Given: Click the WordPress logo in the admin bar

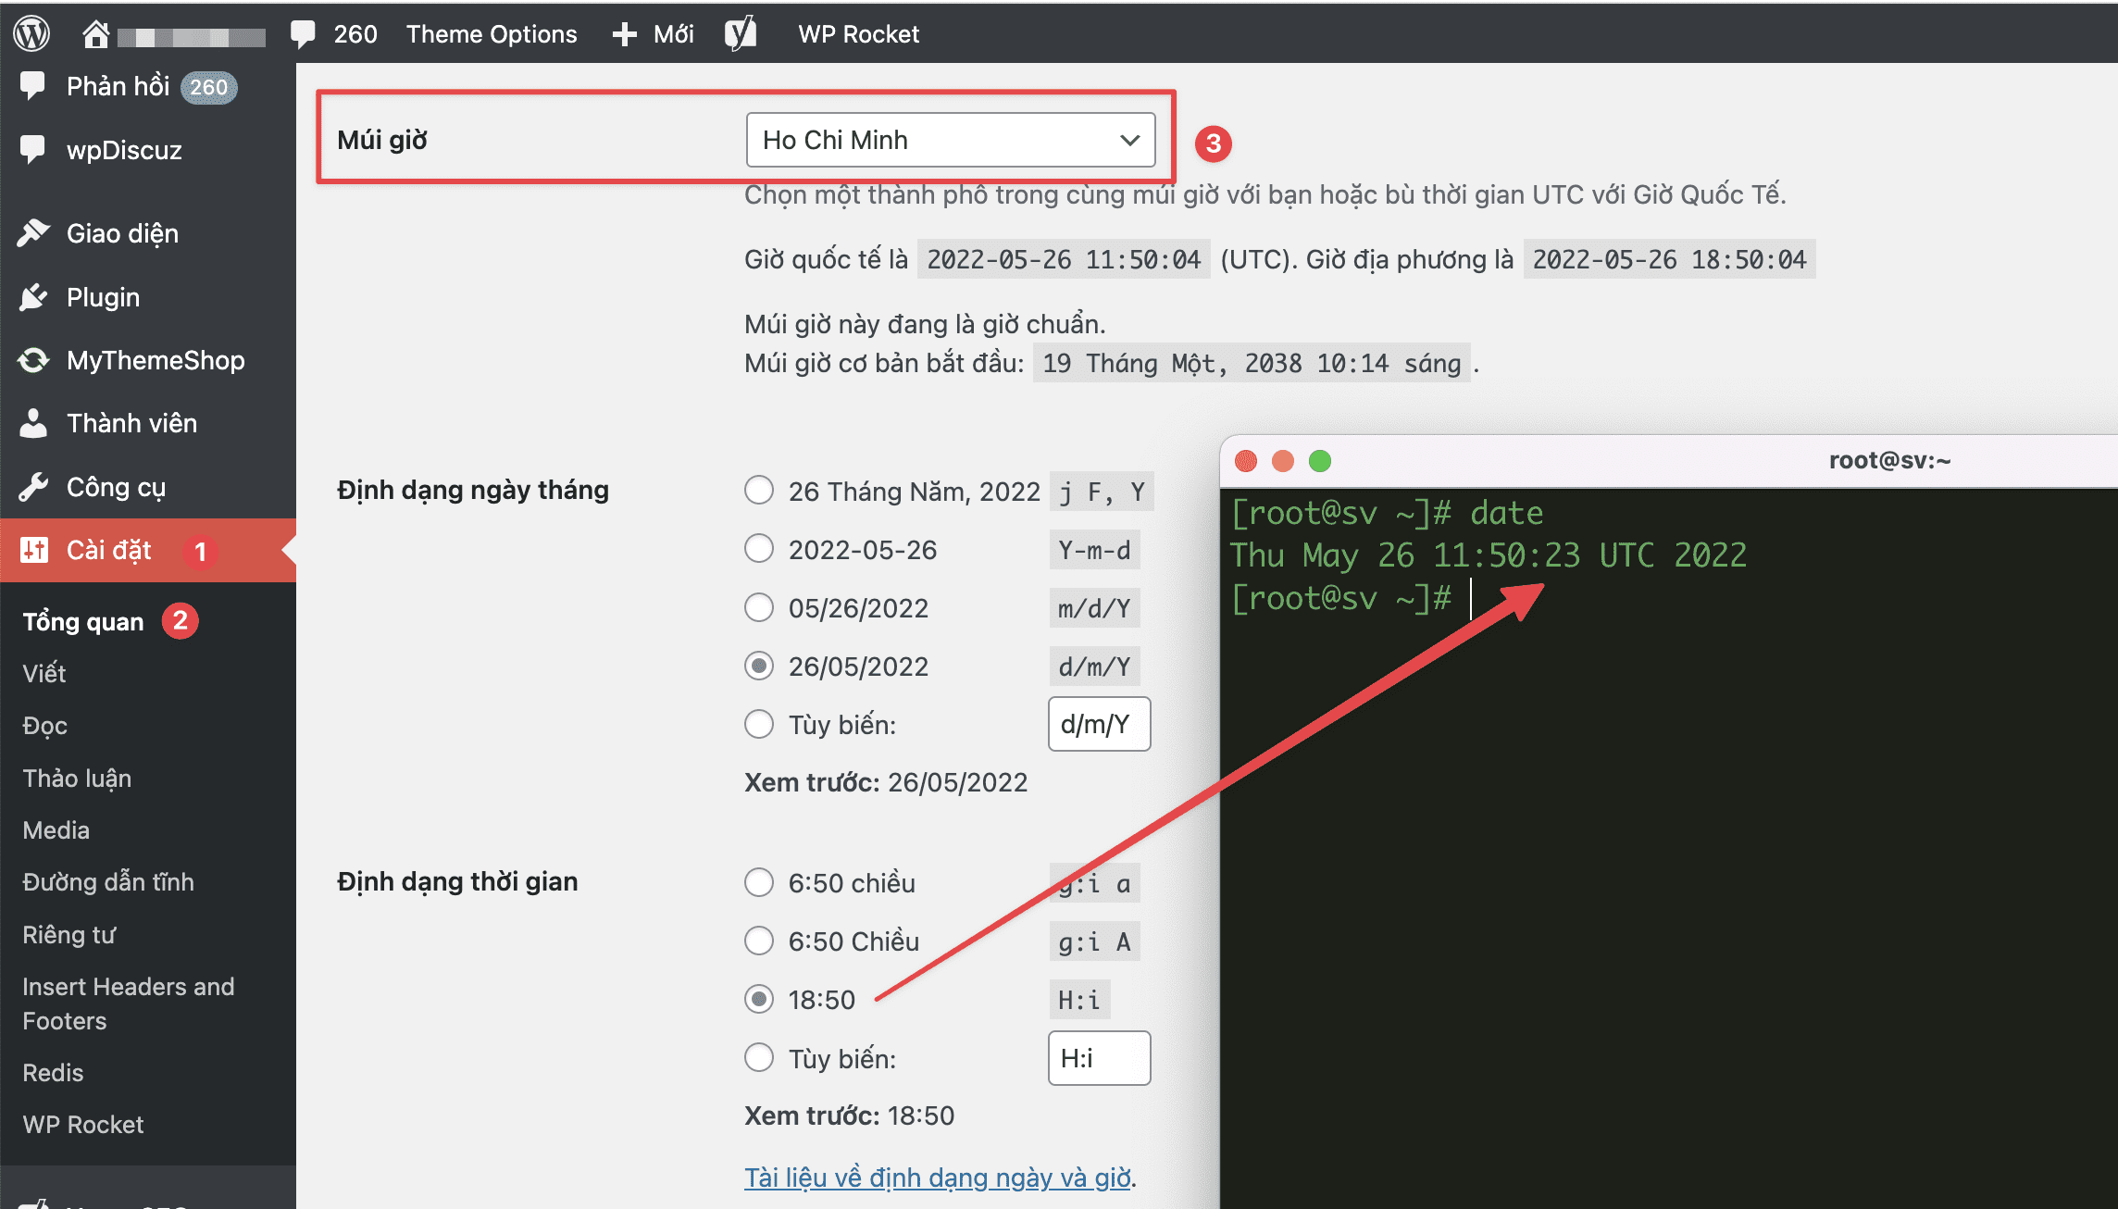Looking at the screenshot, I should (31, 32).
